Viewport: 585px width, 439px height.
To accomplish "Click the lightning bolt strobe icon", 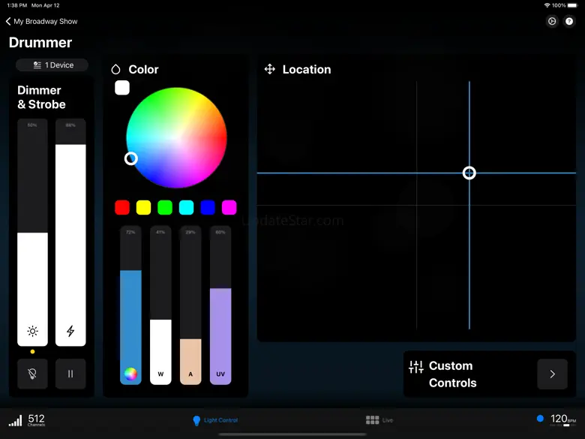I will pos(70,331).
